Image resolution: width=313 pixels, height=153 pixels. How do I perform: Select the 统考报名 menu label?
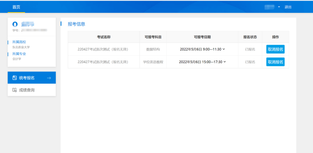tap(27, 78)
